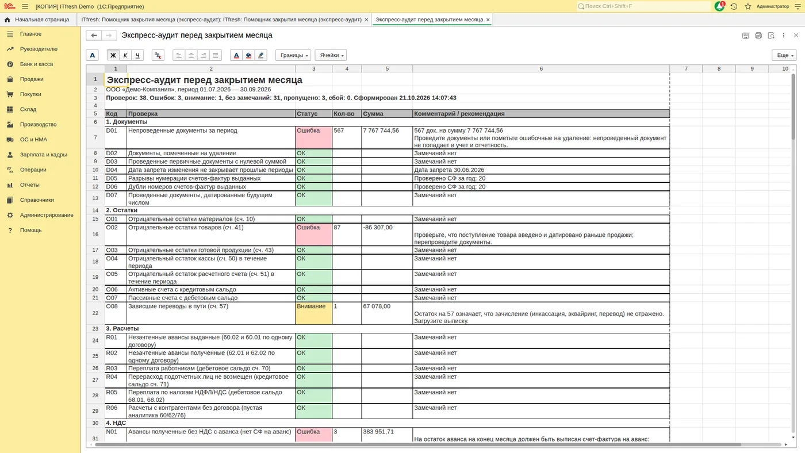Navigate back with the left arrow
This screenshot has width=805, height=453.
[94, 36]
